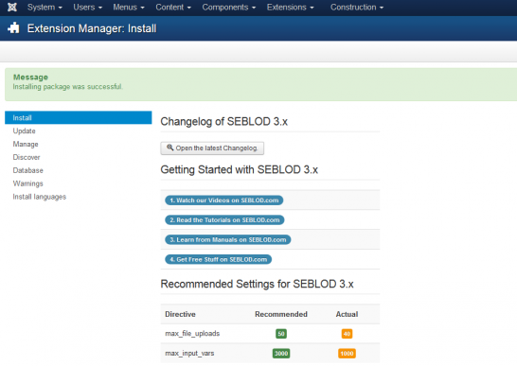Viewport: 517px width, 366px height.
Task: Click Open the latest Changelog button
Action: point(212,148)
